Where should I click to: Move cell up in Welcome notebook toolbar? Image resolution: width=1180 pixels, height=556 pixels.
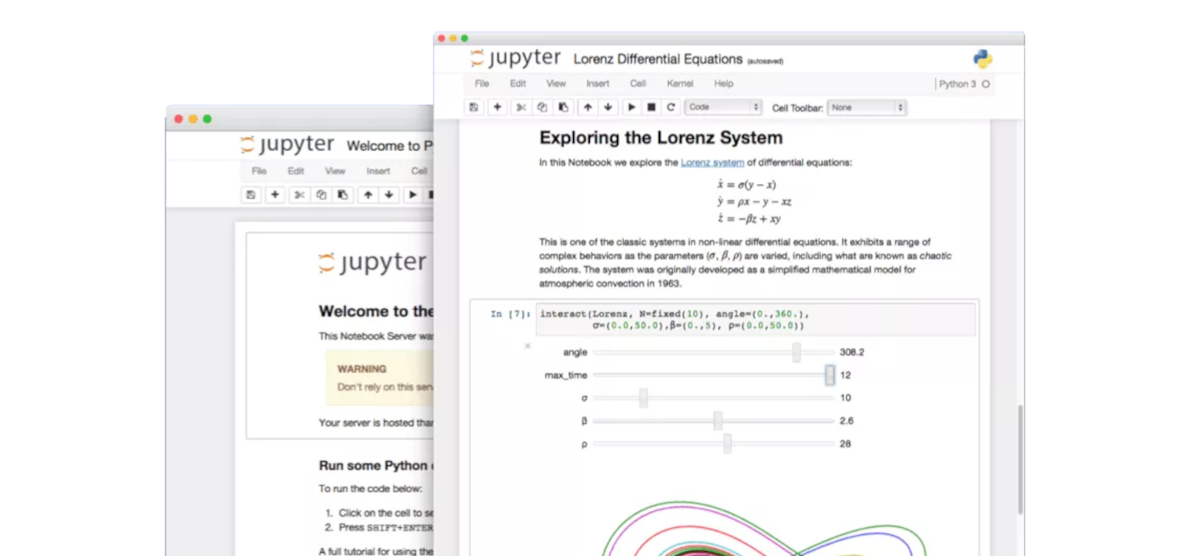(368, 195)
